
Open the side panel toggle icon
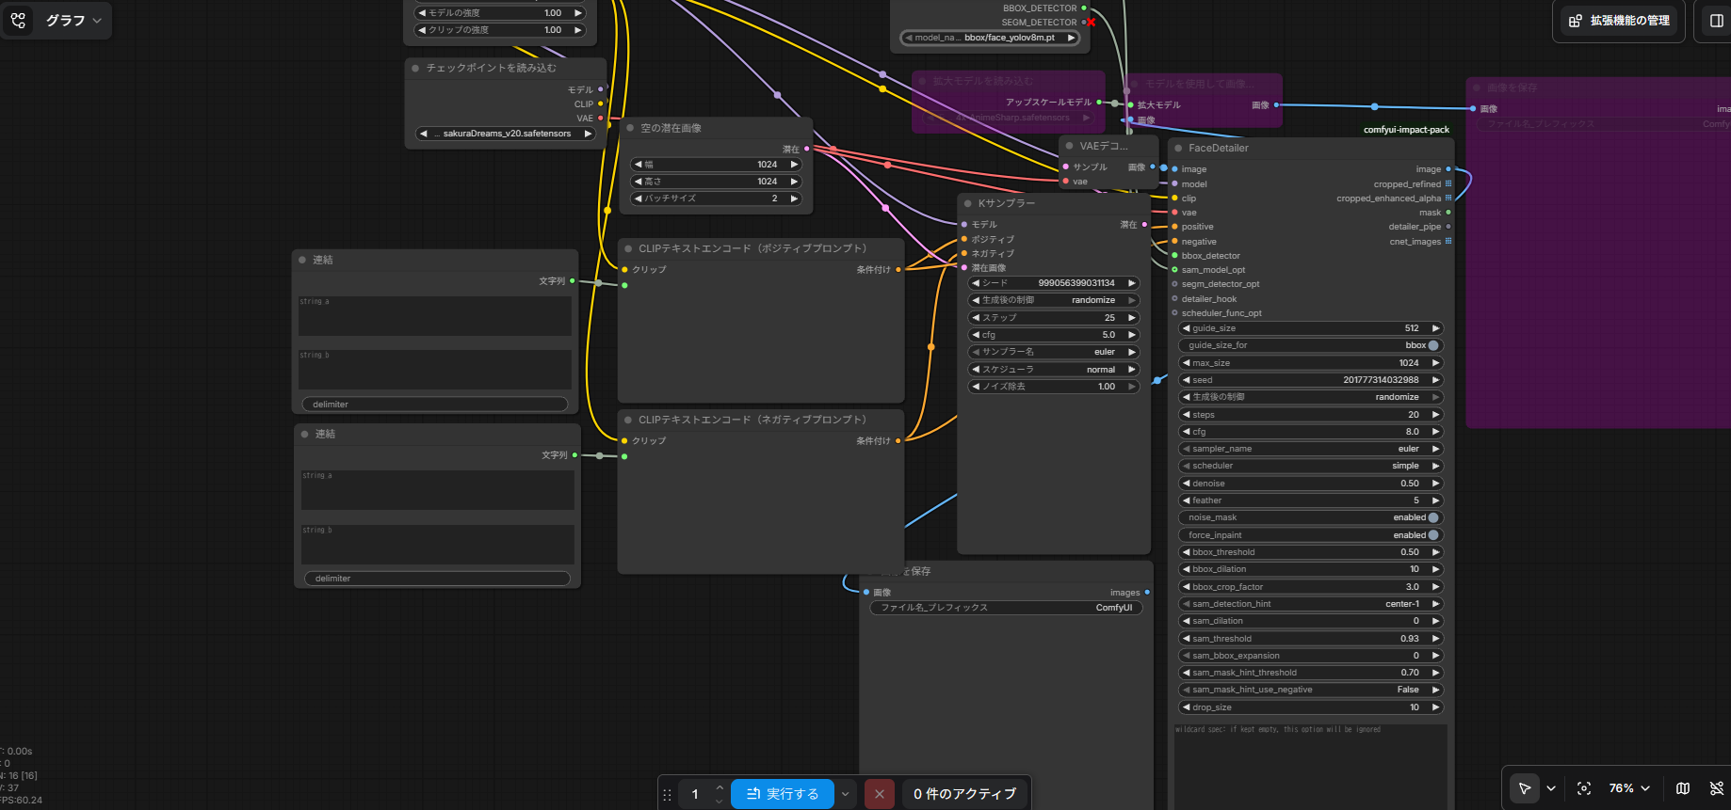click(1717, 21)
